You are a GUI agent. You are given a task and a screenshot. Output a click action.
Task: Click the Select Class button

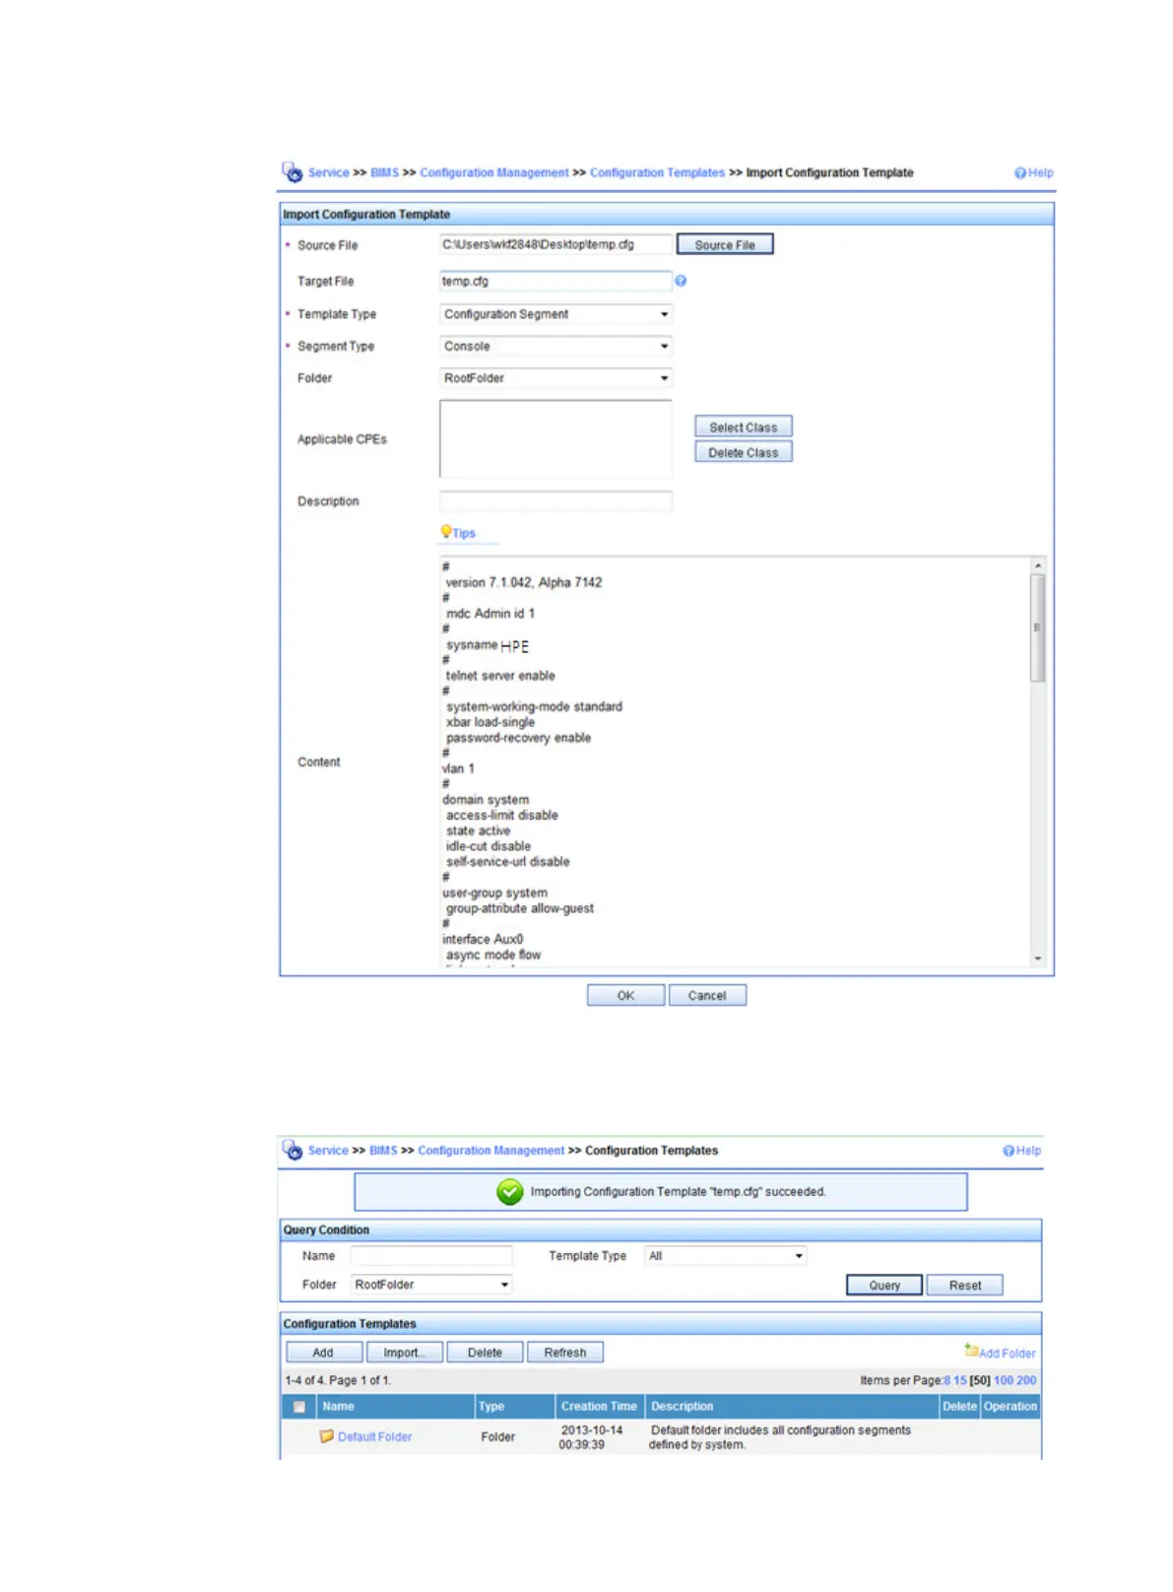pyautogui.click(x=744, y=427)
